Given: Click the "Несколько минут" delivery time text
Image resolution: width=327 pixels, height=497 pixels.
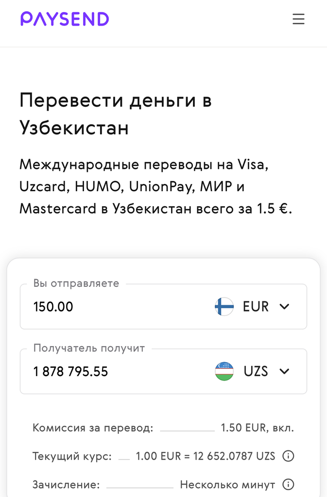Looking at the screenshot, I should click(227, 485).
